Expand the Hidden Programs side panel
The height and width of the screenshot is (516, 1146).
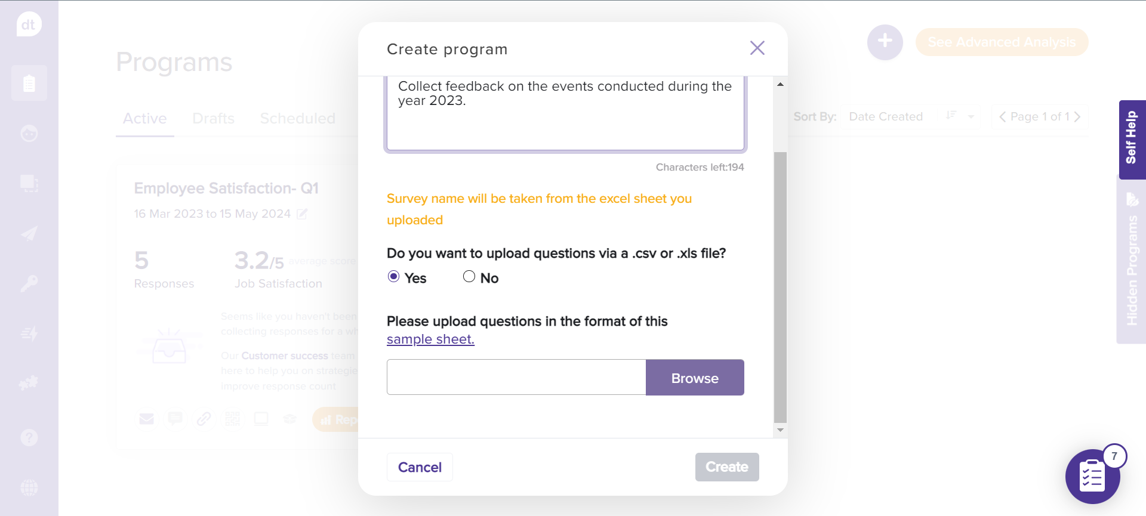click(x=1132, y=262)
